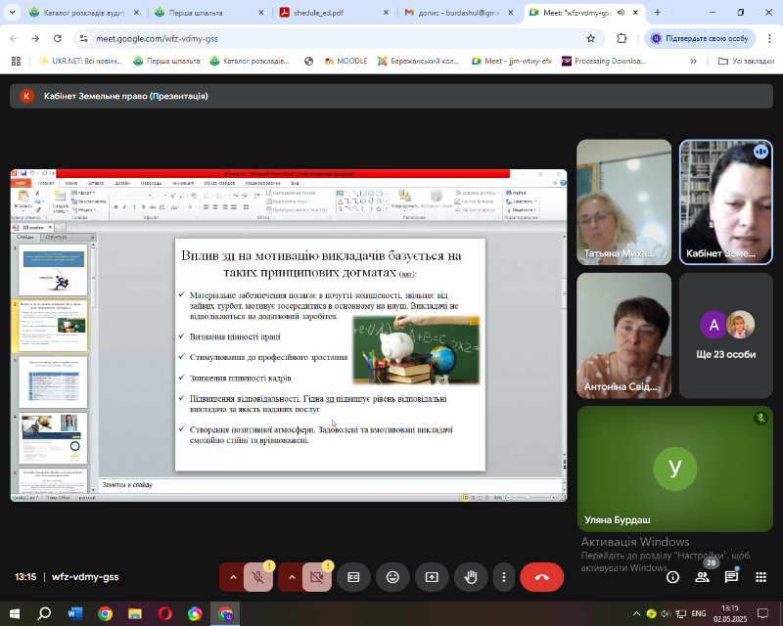783x626 pixels.
Task: Open the chat with everyone panel
Action: coord(730,577)
